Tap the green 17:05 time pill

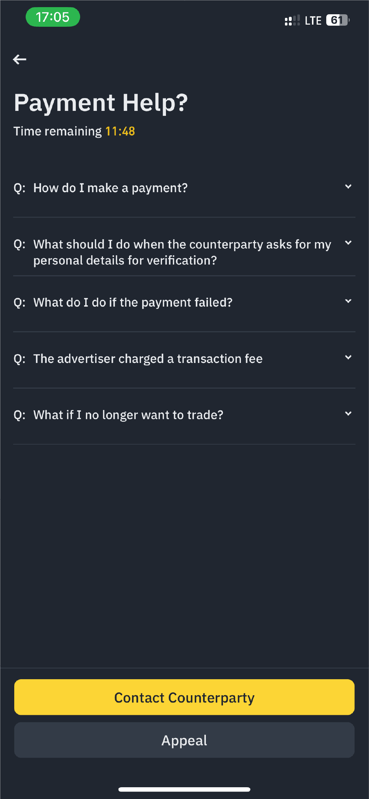[x=53, y=17]
